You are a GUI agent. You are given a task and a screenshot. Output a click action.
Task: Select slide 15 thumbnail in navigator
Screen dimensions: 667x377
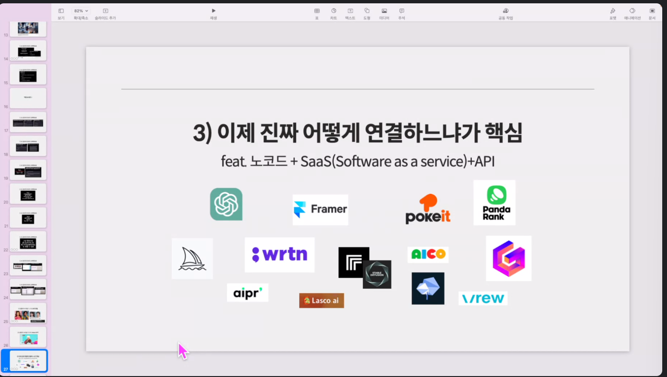click(x=28, y=75)
